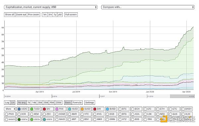
Task: Enable the ETH series radio button
Action: pyautogui.click(x=158, y=109)
